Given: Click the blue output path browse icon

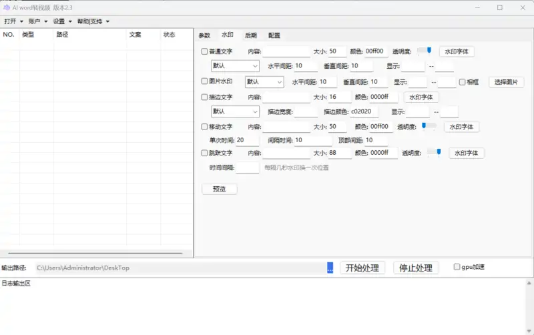Looking at the screenshot, I should (330, 268).
